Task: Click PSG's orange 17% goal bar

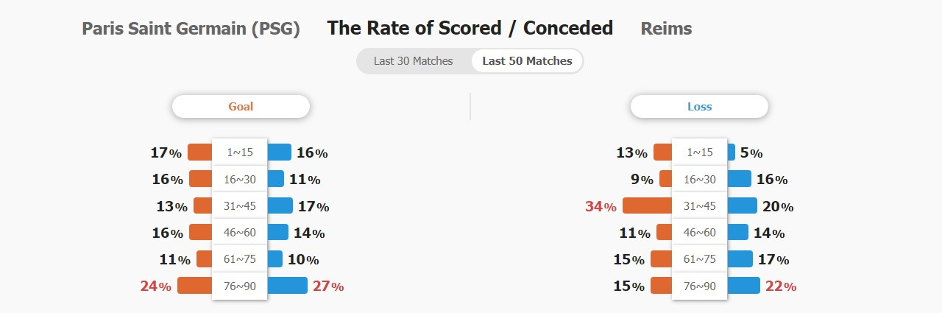Action: [199, 152]
